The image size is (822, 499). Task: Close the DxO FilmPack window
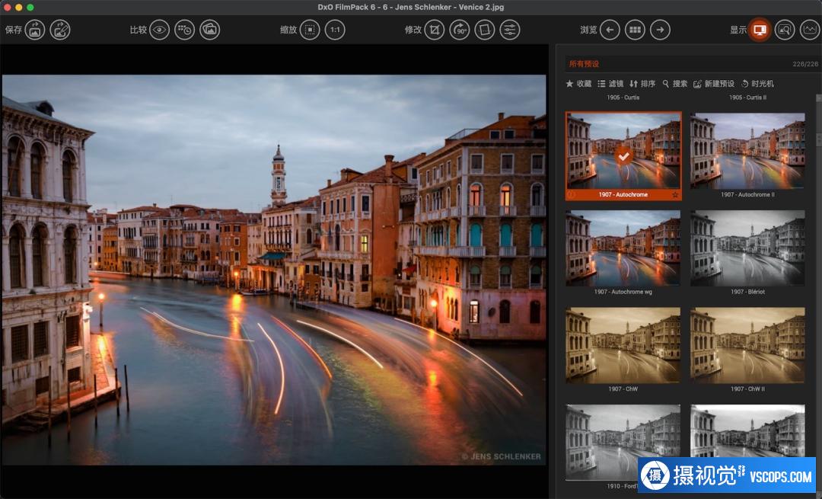click(8, 8)
